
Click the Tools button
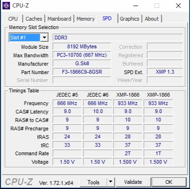click(93, 182)
